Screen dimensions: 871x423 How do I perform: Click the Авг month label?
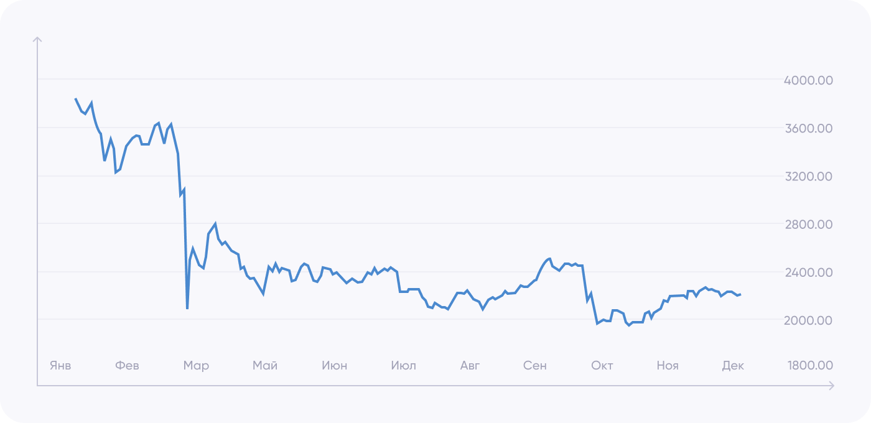click(x=470, y=365)
